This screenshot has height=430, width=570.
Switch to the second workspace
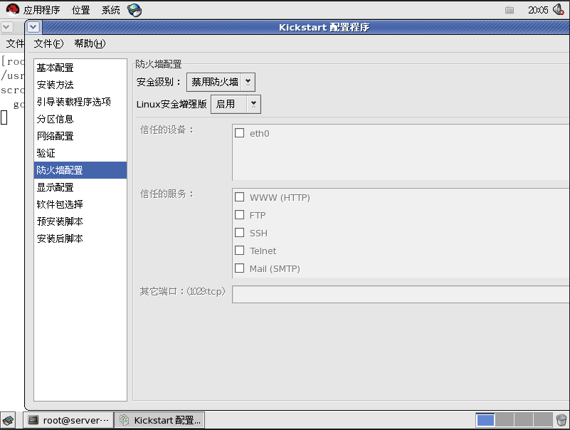point(505,420)
